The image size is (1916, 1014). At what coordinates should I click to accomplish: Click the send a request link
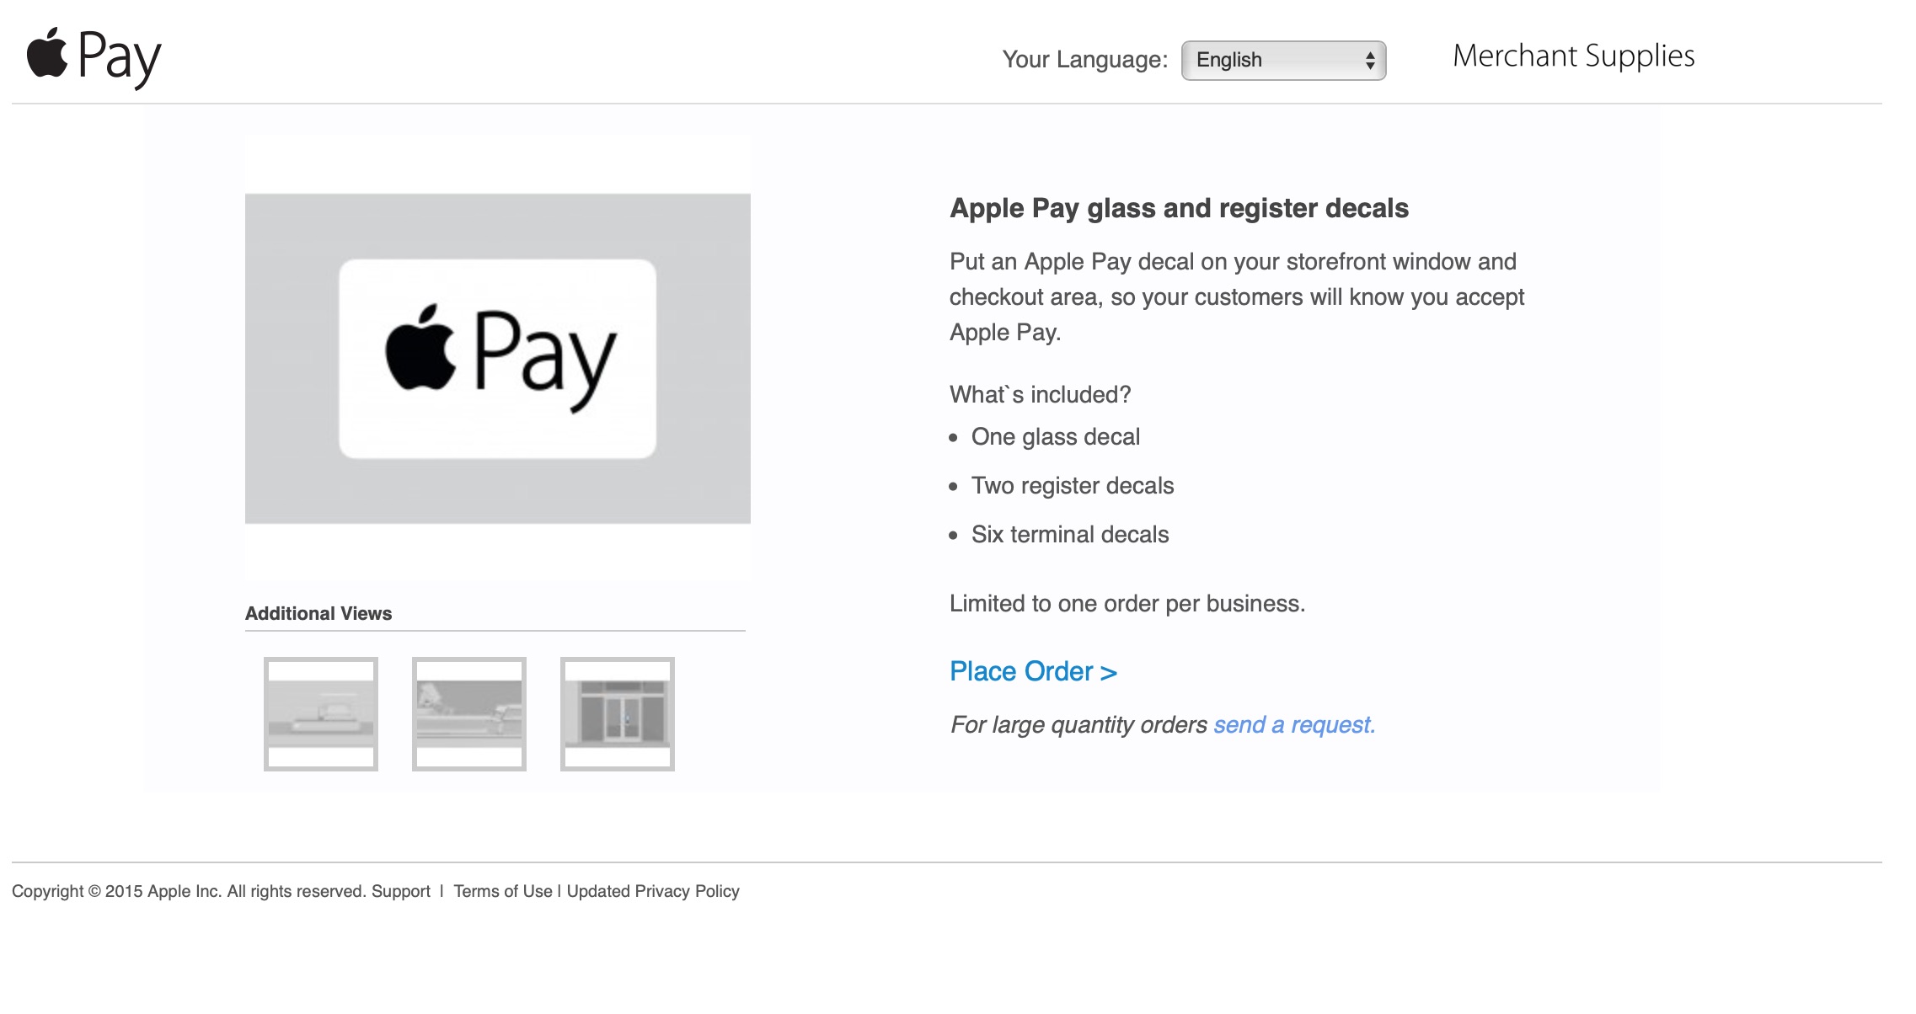[1294, 724]
